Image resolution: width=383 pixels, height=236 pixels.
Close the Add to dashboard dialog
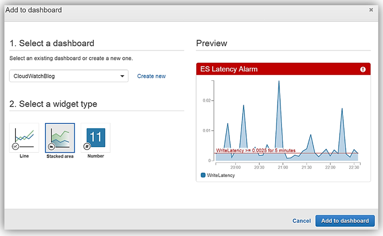pos(371,9)
